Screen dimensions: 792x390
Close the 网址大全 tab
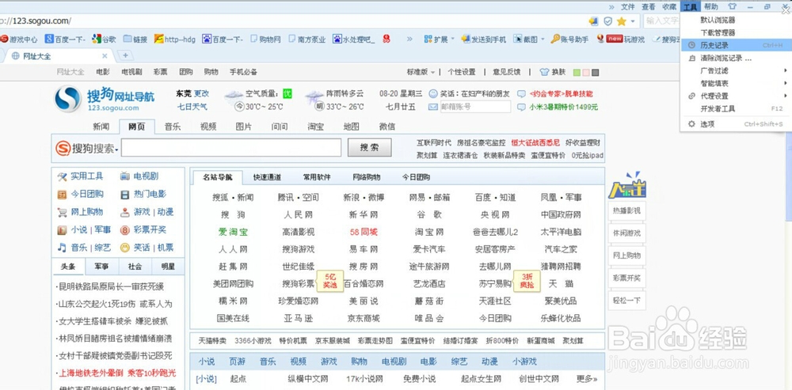pyautogui.click(x=105, y=55)
